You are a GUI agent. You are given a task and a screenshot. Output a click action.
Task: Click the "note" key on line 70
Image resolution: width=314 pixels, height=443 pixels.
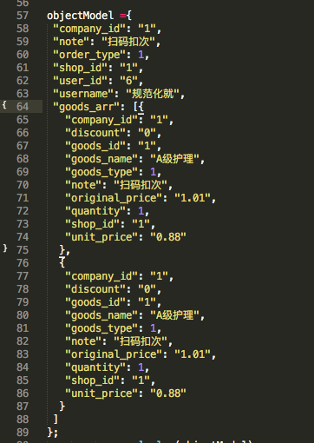pyautogui.click(x=83, y=185)
